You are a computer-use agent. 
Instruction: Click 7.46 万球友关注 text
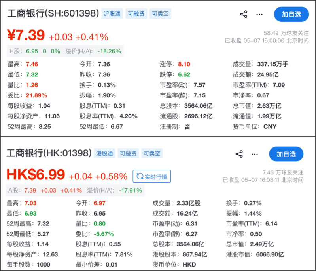pos(283,173)
